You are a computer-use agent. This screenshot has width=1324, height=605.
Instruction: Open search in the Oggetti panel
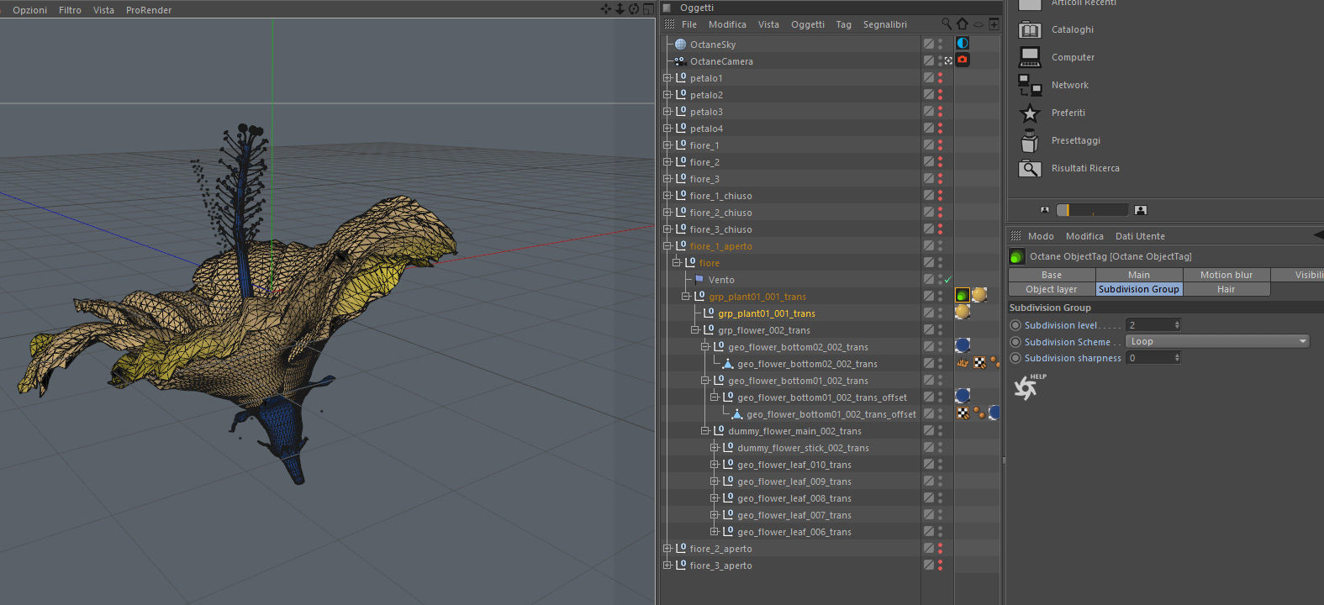[x=947, y=24]
